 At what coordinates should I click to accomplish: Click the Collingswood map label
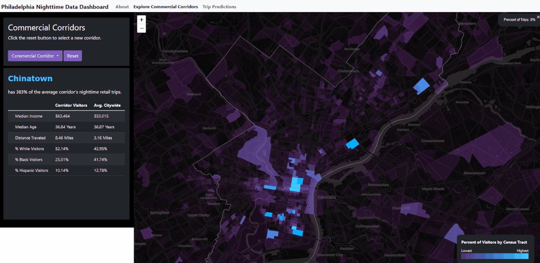click(x=368, y=226)
